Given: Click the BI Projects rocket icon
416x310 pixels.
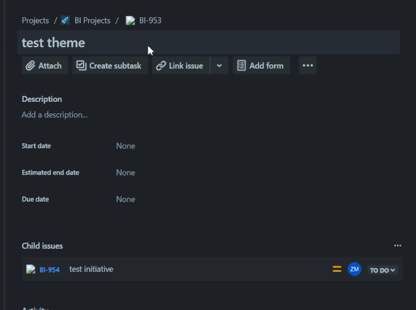Looking at the screenshot, I should tap(65, 20).
